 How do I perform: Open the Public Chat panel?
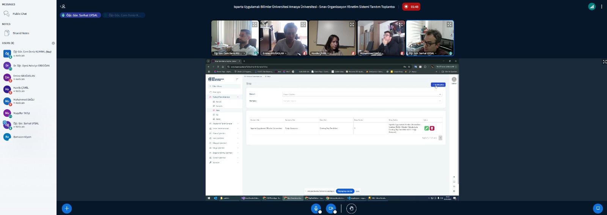pyautogui.click(x=28, y=14)
